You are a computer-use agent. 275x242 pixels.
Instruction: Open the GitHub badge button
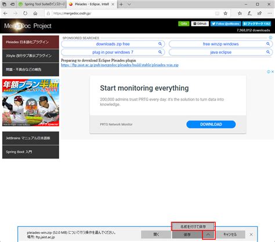[x=200, y=24]
